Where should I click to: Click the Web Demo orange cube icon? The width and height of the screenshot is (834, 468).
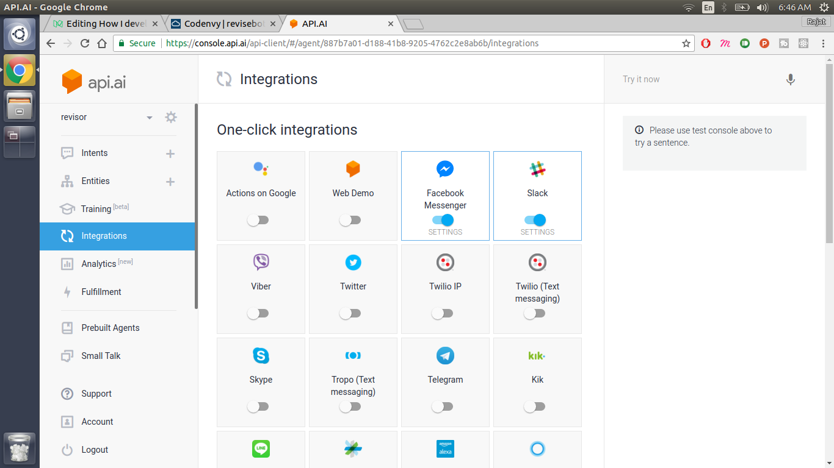pos(353,169)
